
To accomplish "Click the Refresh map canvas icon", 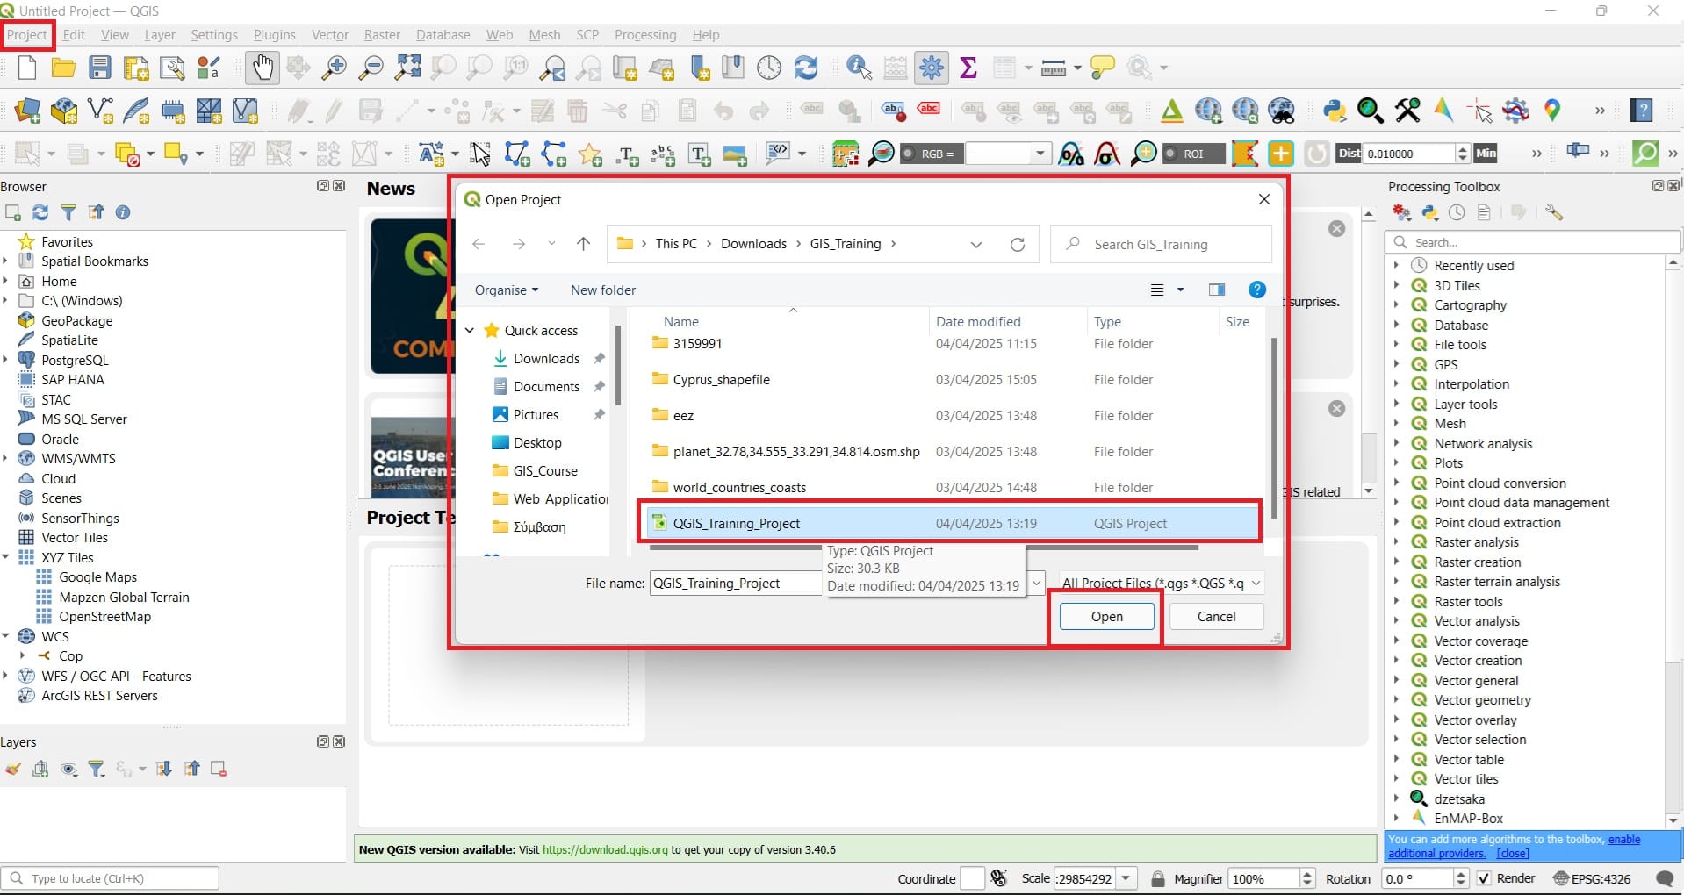I will [x=805, y=68].
